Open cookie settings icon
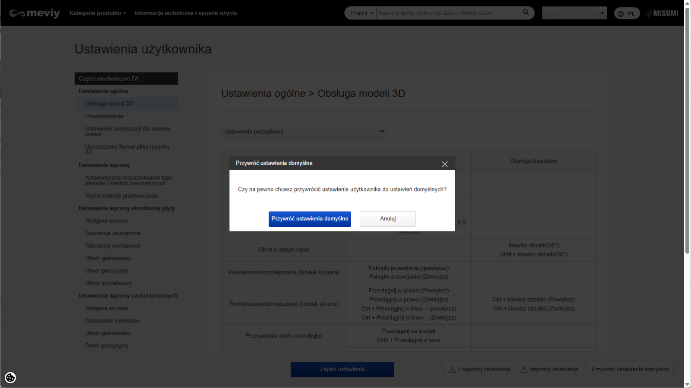Viewport: 691px width, 388px height. [10, 378]
